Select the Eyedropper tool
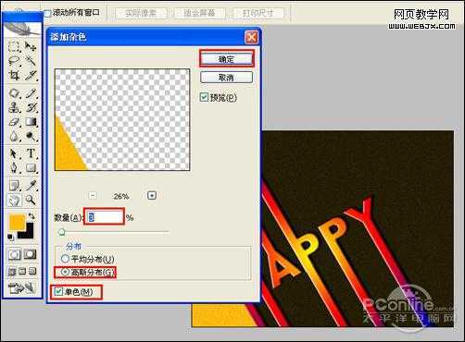465x342 pixels. 31,186
